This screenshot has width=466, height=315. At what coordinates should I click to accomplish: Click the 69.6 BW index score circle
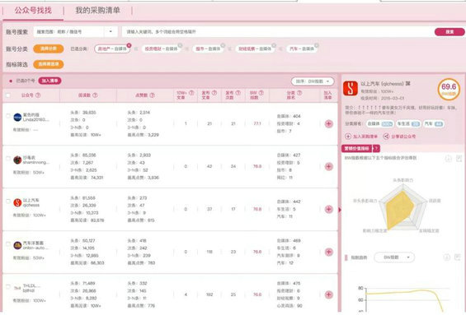(x=449, y=89)
